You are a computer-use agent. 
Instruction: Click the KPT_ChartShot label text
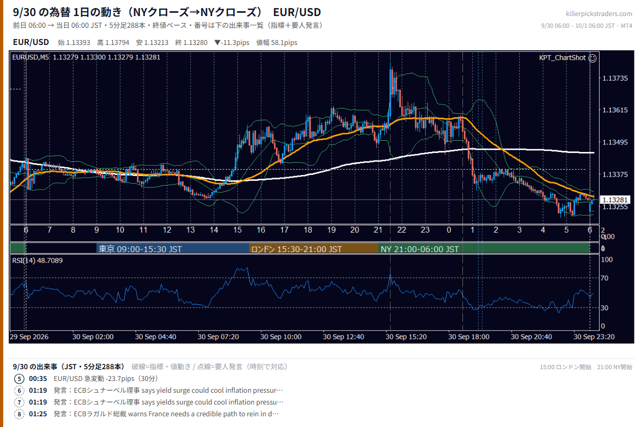click(x=562, y=58)
